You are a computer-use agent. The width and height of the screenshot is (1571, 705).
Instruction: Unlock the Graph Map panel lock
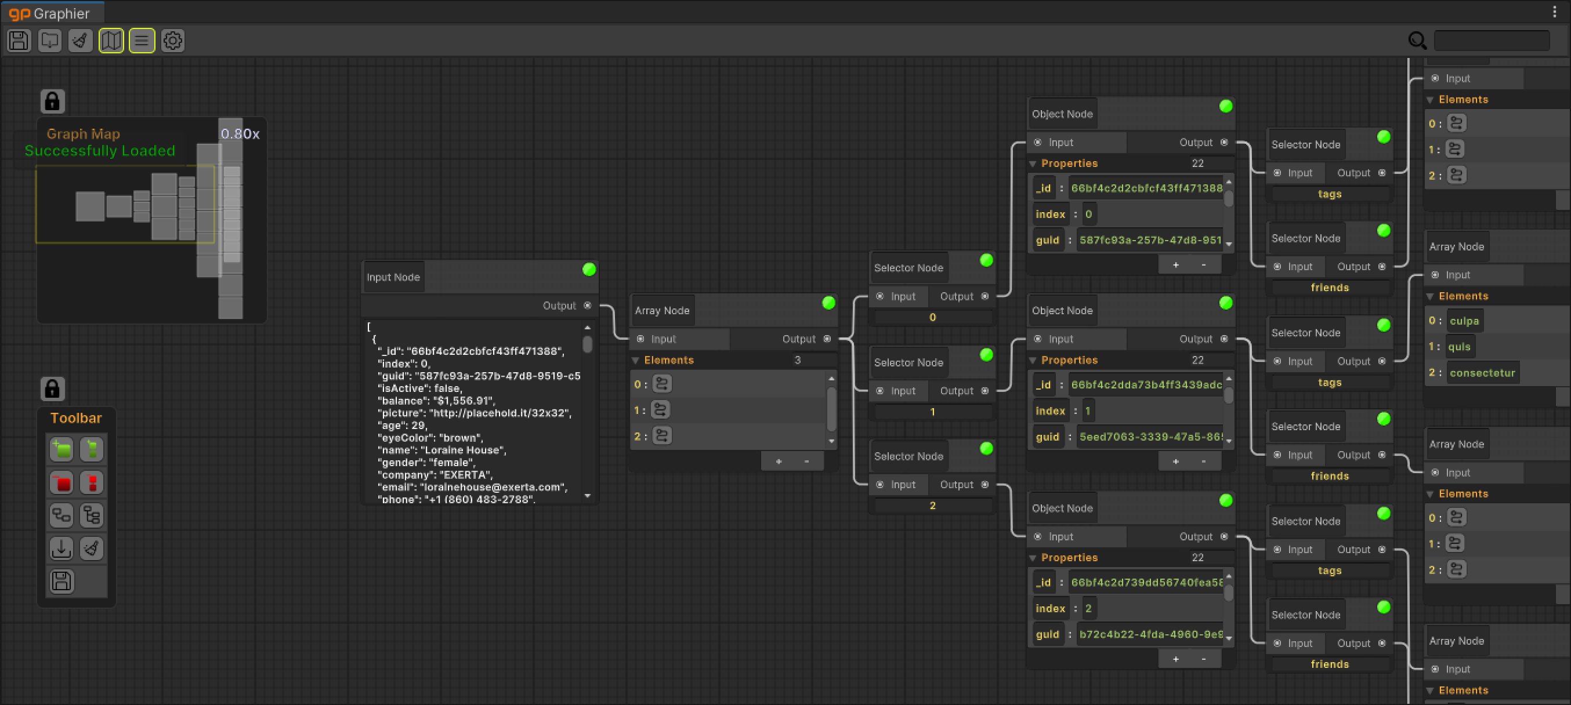52,101
